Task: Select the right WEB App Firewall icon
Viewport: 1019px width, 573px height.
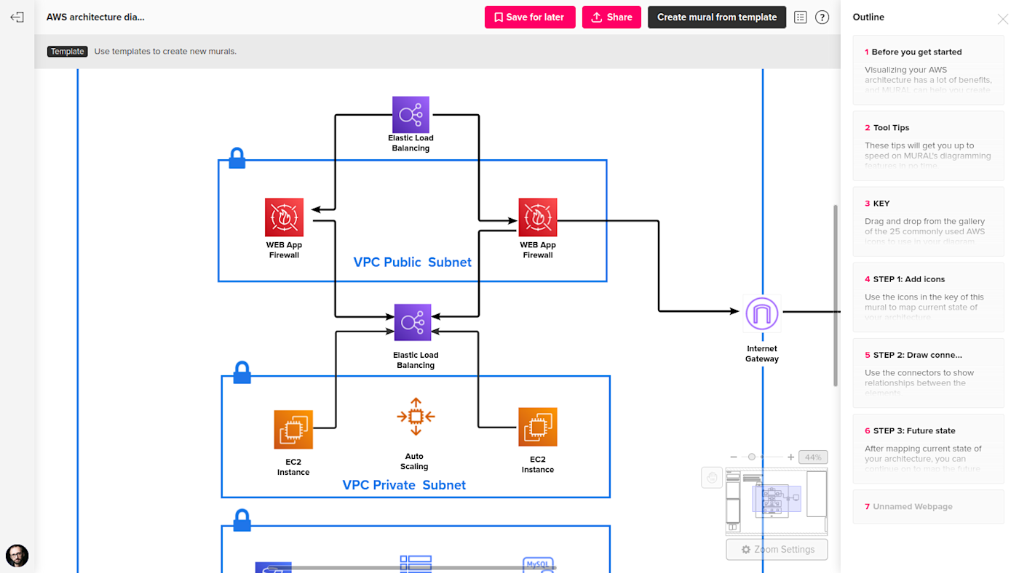Action: point(538,217)
